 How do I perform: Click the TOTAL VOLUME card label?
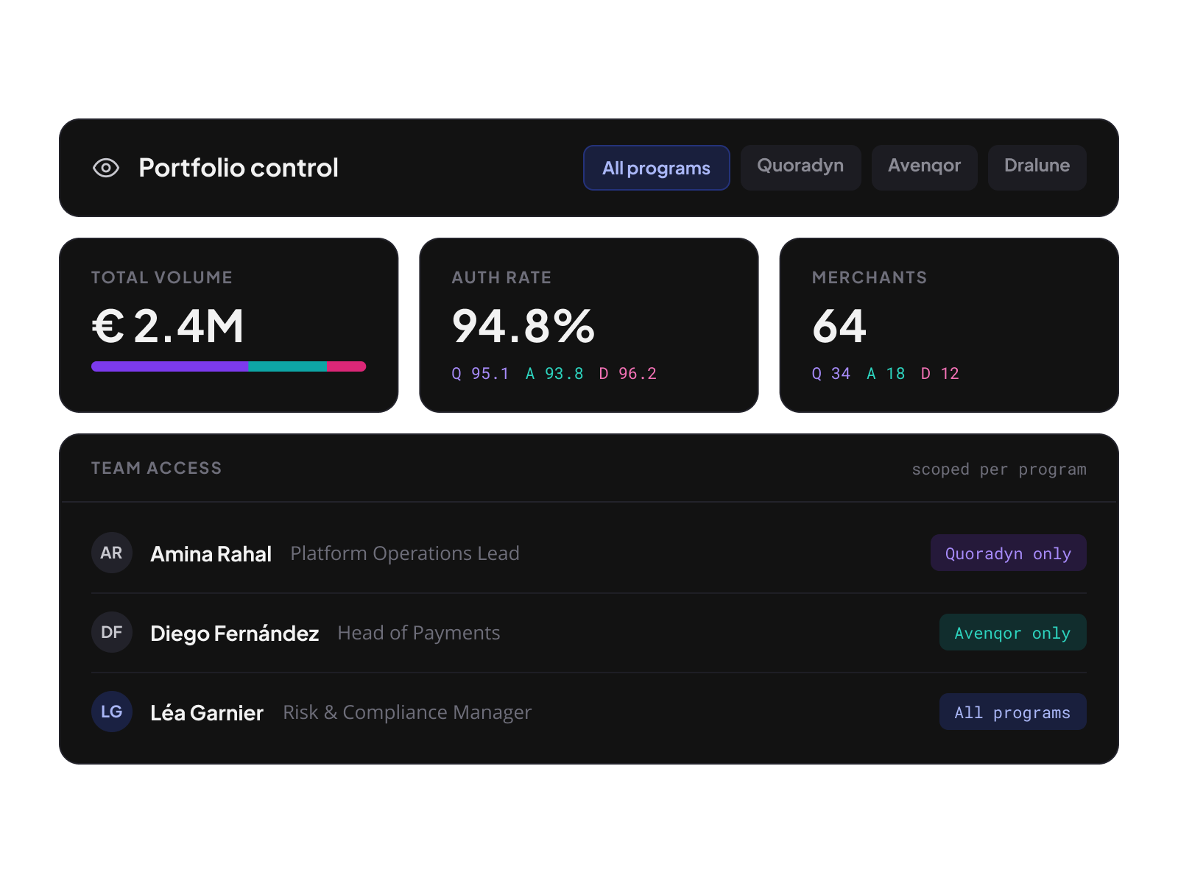pos(162,277)
